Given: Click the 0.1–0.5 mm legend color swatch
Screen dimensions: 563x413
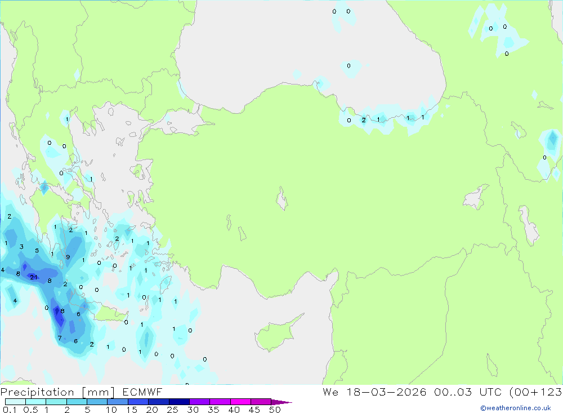Looking at the screenshot, I should 15,402.
